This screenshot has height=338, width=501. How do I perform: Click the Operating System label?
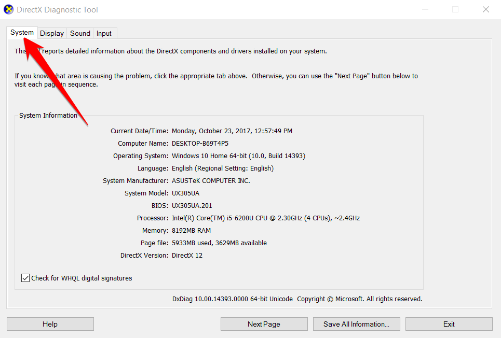click(x=141, y=156)
